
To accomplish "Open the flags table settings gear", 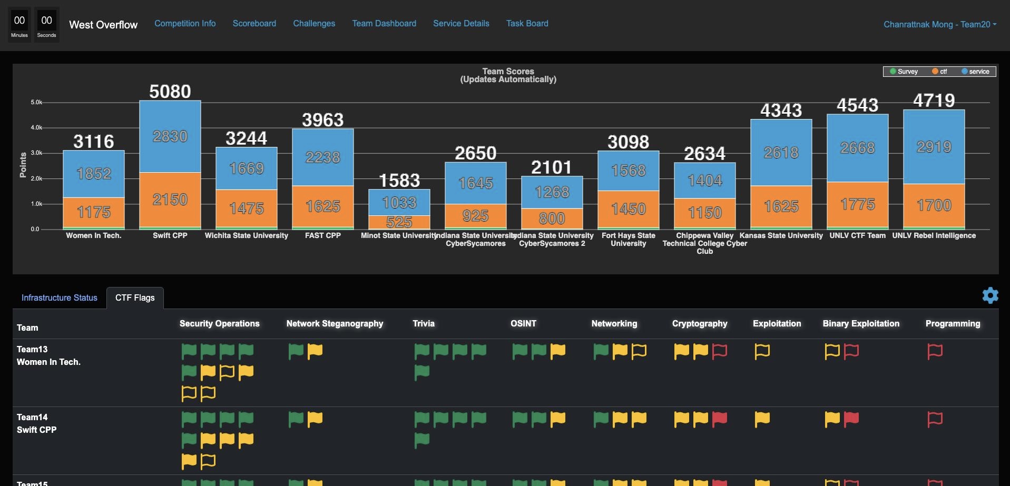I will (x=990, y=295).
